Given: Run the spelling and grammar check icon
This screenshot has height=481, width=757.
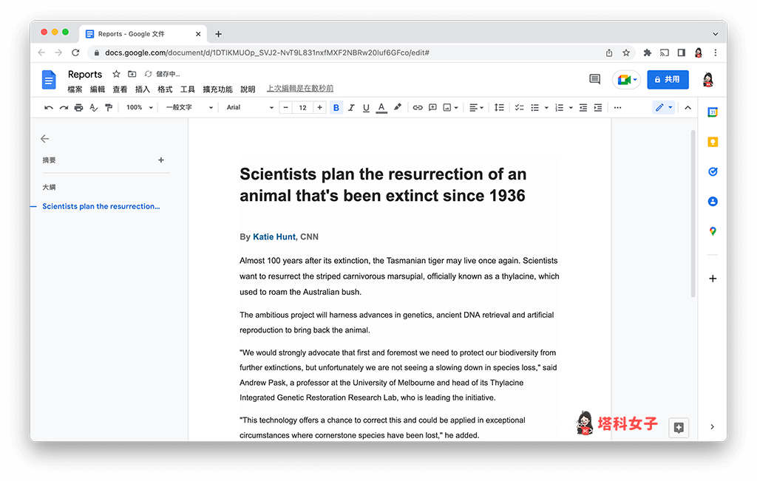Looking at the screenshot, I should click(94, 108).
